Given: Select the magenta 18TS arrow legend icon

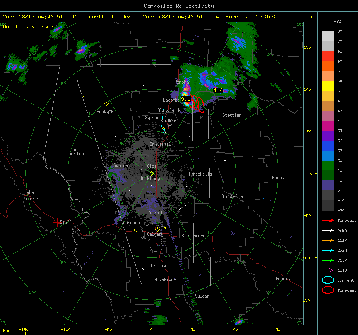Looking at the screenshot, I should [x=328, y=270].
